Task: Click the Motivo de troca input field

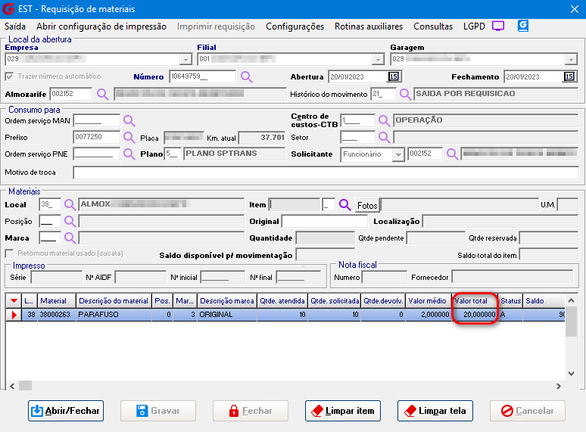Action: coord(326,172)
